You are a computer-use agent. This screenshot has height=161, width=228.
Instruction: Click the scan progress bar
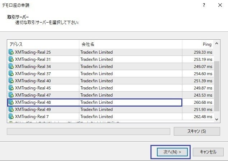pyautogui.click(x=88, y=131)
